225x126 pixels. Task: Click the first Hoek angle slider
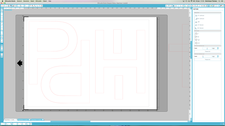pyautogui.click(x=207, y=48)
